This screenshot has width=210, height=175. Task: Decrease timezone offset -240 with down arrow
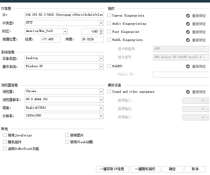[x=101, y=33]
